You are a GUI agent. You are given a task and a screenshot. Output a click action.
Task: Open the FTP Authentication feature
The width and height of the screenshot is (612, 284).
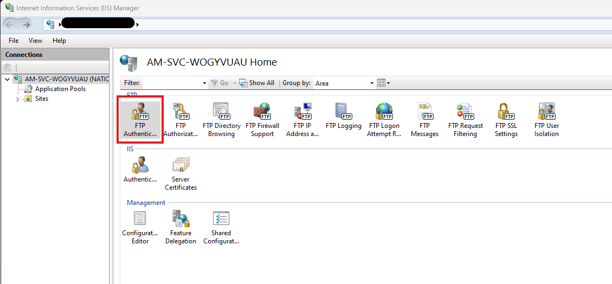coord(140,120)
